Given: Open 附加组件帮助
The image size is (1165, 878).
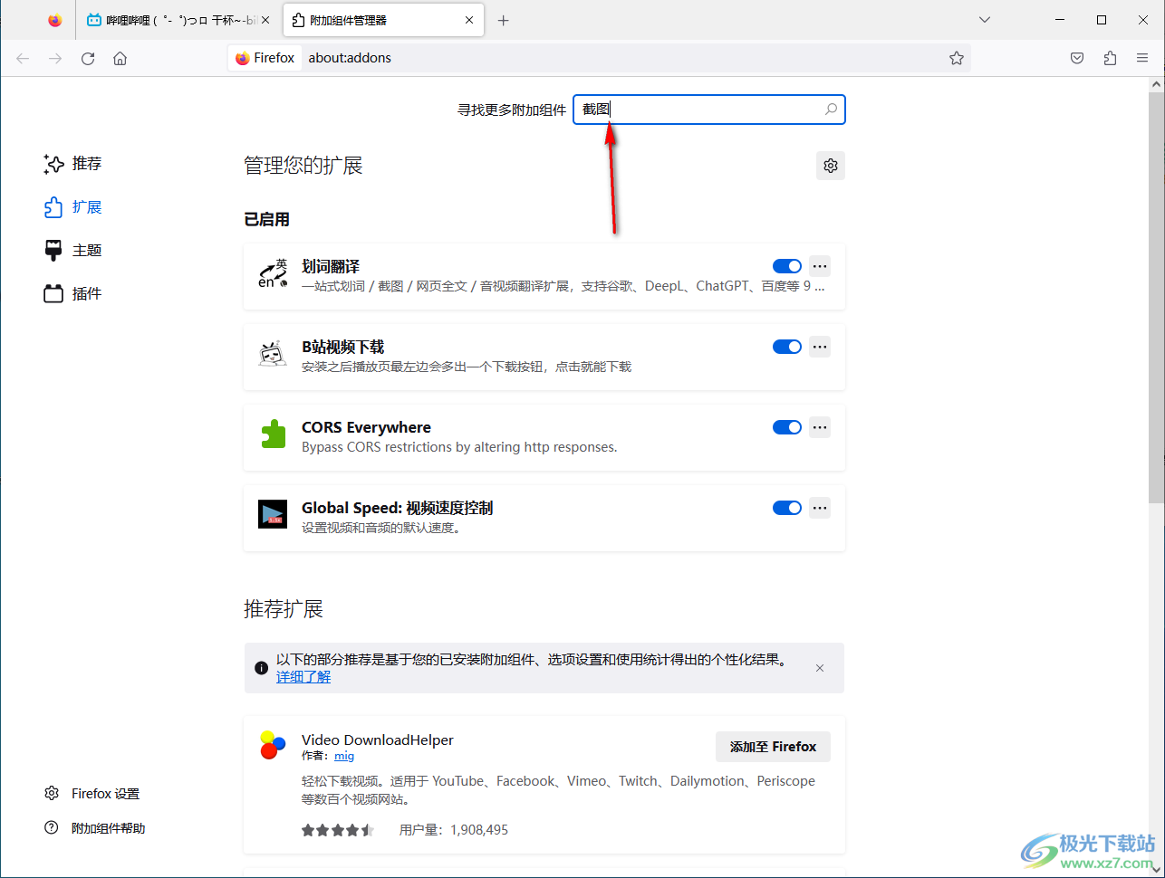Looking at the screenshot, I should click(95, 828).
